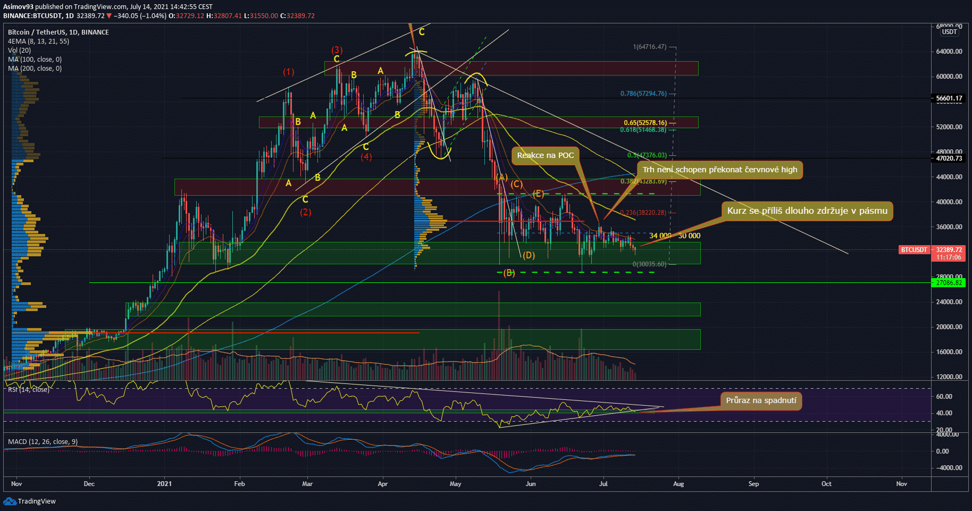This screenshot has height=511, width=972.
Task: Click 'Kurz se příliš dlouho zdržuje' callout
Action: click(x=807, y=211)
